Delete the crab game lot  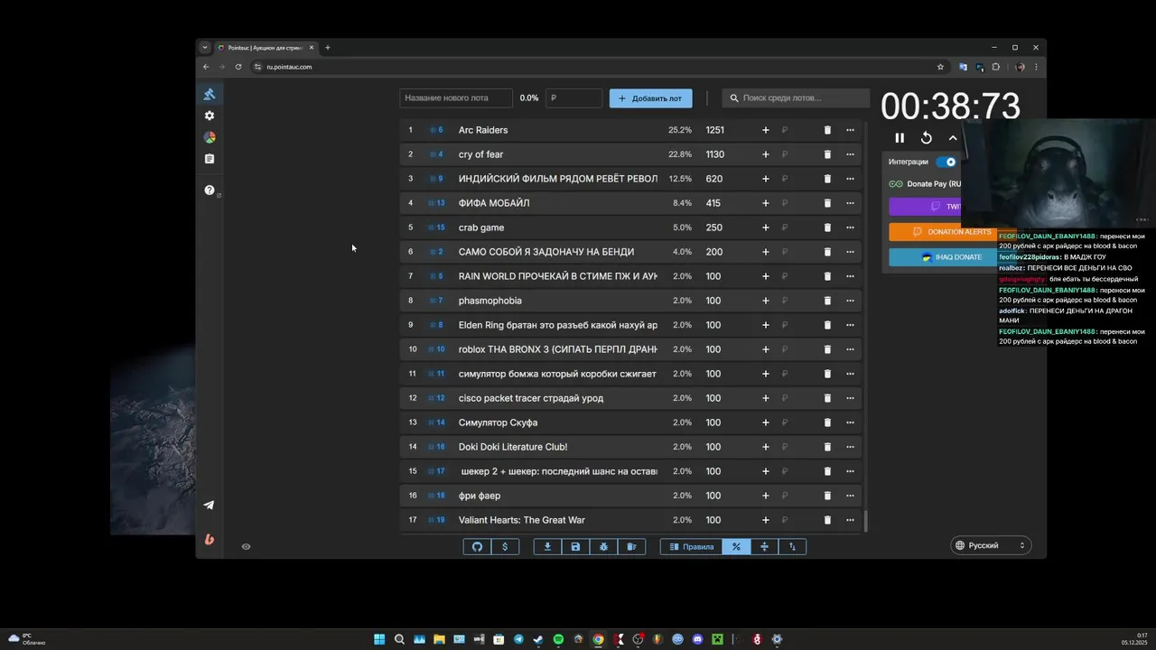click(827, 227)
